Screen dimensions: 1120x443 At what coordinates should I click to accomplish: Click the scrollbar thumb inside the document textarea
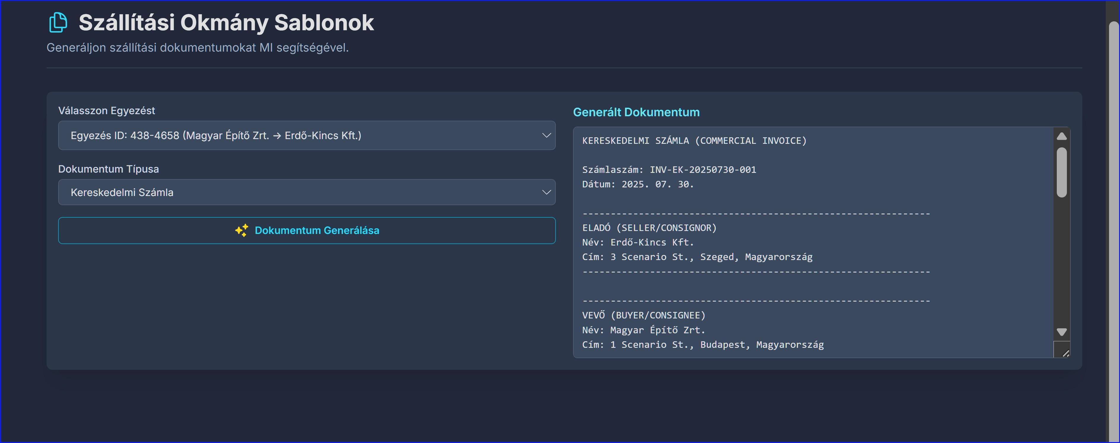[1061, 172]
